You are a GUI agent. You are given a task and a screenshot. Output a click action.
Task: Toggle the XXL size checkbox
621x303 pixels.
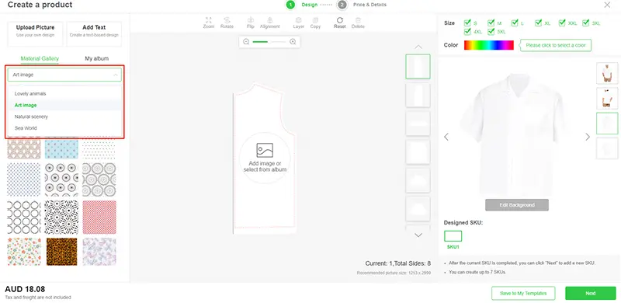[x=562, y=23]
